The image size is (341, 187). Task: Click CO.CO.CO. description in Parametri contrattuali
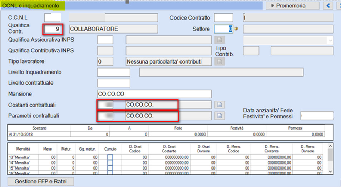[169, 116]
